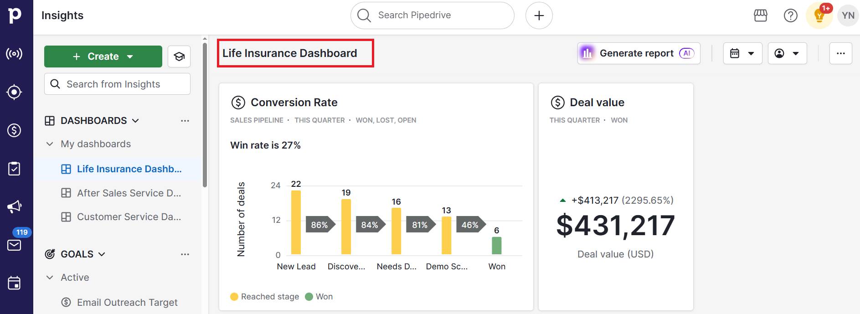The height and width of the screenshot is (314, 860).
Task: Open the Marketplace store icon
Action: [x=761, y=15]
